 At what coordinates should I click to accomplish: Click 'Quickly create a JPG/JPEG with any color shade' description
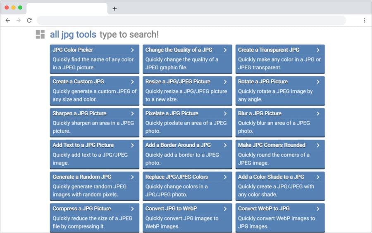click(x=276, y=191)
